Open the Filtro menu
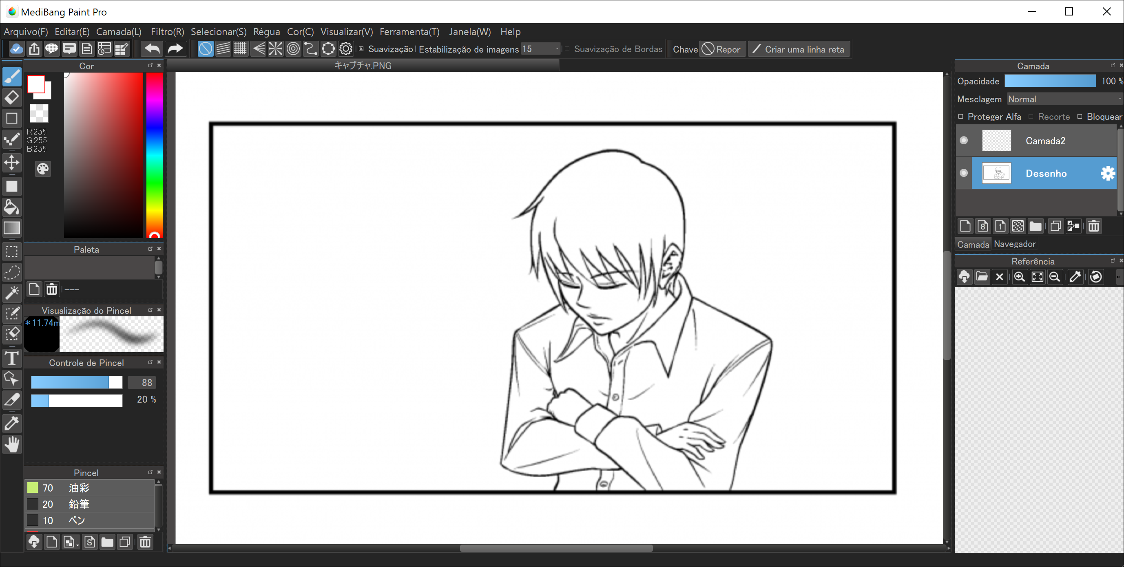1124x567 pixels. point(166,32)
